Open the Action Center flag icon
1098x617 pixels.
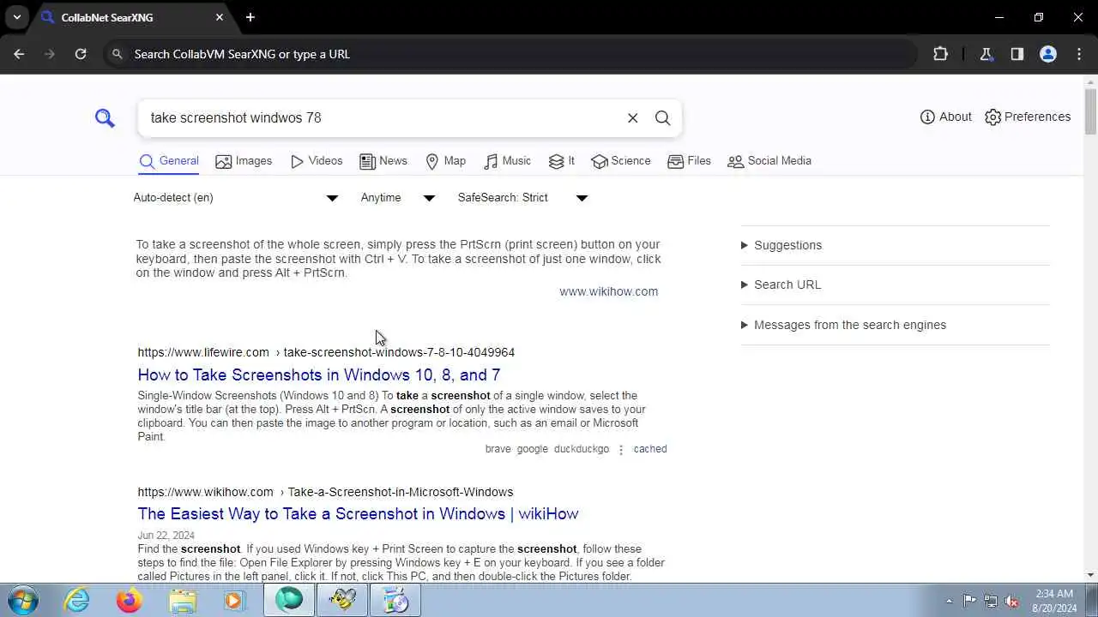pyautogui.click(x=969, y=601)
